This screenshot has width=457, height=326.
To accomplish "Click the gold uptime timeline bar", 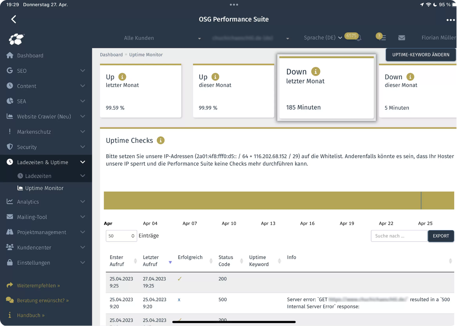I will click(279, 200).
